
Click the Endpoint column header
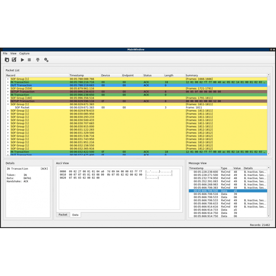tap(132, 75)
